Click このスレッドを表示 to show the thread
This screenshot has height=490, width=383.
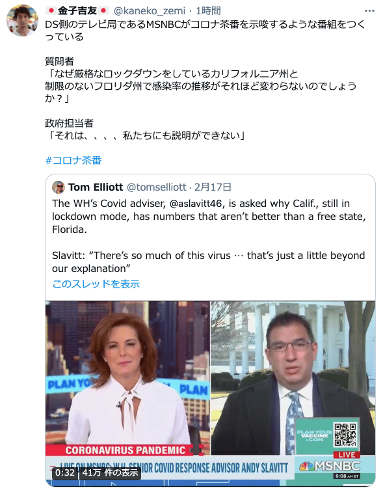tap(96, 284)
